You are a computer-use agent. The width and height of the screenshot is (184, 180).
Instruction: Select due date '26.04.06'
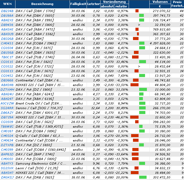(x=78, y=57)
